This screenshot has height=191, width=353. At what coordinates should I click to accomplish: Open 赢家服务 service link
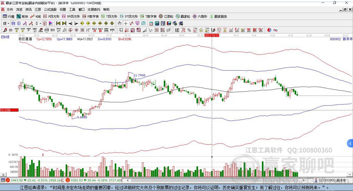coord(218,17)
